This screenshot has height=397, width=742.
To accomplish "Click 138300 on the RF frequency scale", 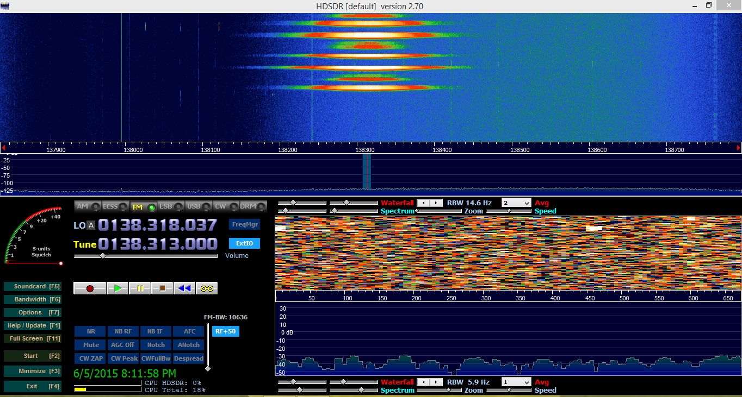I will pos(364,149).
